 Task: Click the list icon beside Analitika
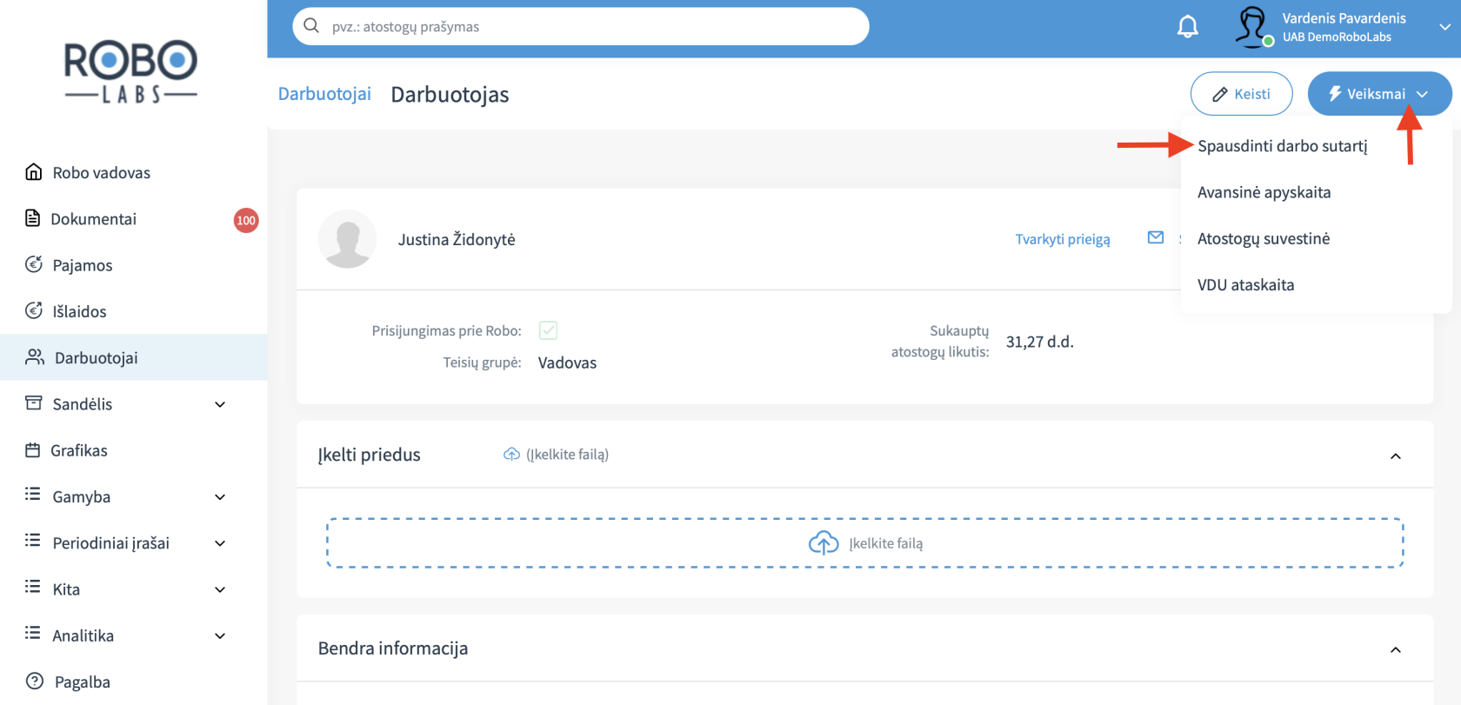(33, 633)
